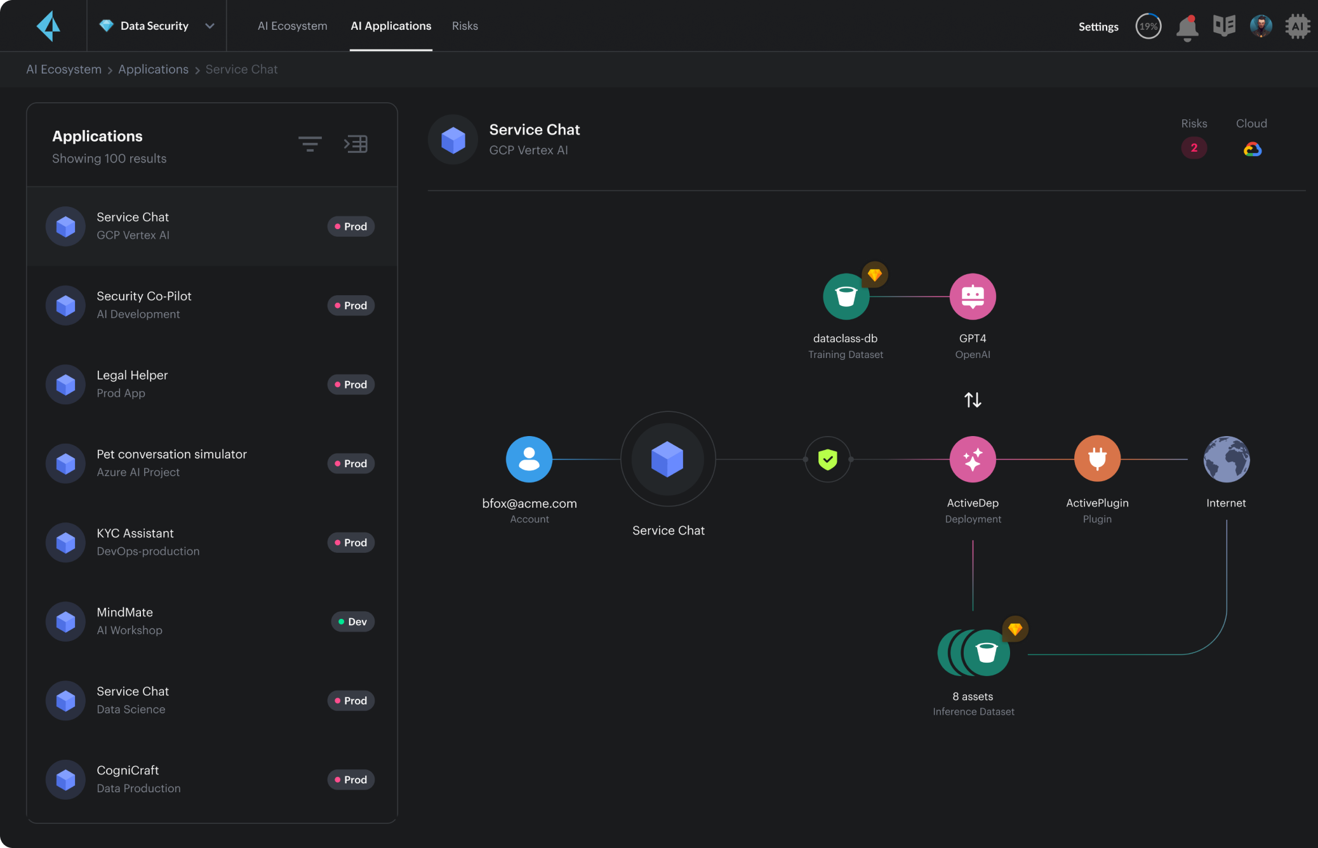
Task: Toggle the filter icon in Applications panel
Action: tap(310, 143)
